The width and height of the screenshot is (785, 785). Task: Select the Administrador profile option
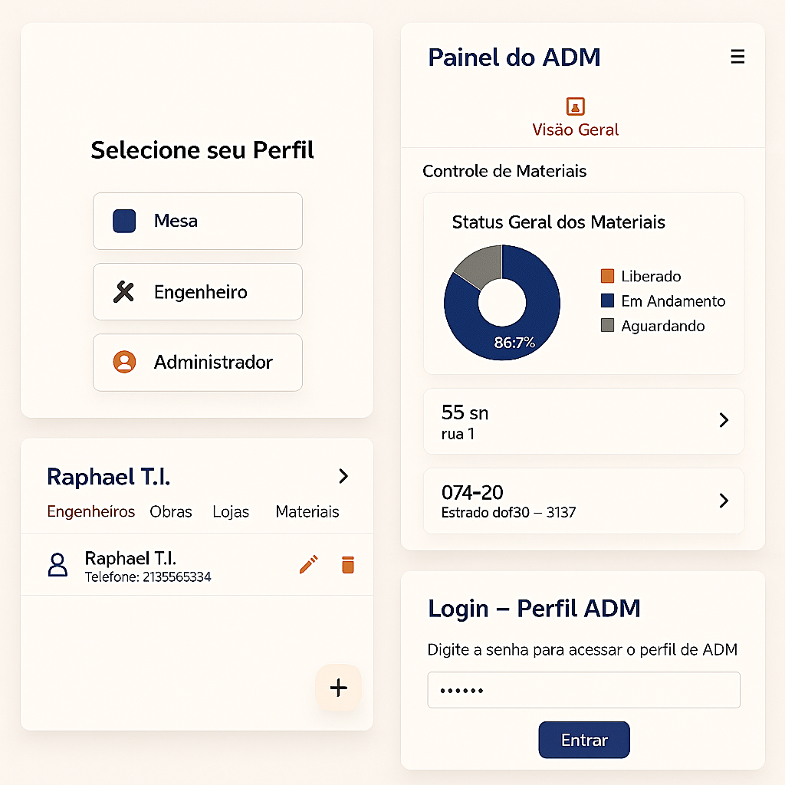point(197,362)
